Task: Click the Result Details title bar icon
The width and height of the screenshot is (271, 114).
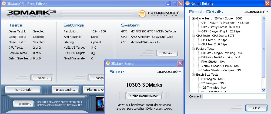Action: click(x=188, y=3)
